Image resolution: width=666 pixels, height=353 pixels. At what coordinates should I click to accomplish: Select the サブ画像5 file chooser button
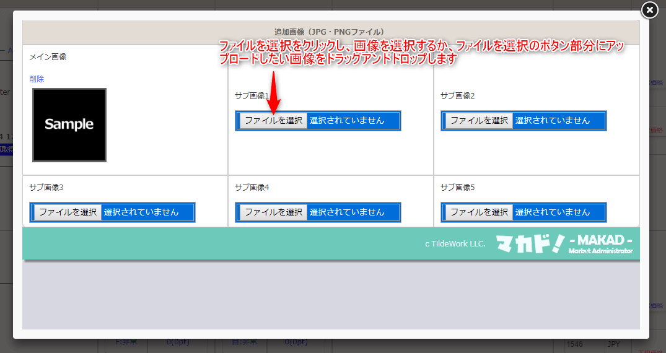click(x=479, y=212)
